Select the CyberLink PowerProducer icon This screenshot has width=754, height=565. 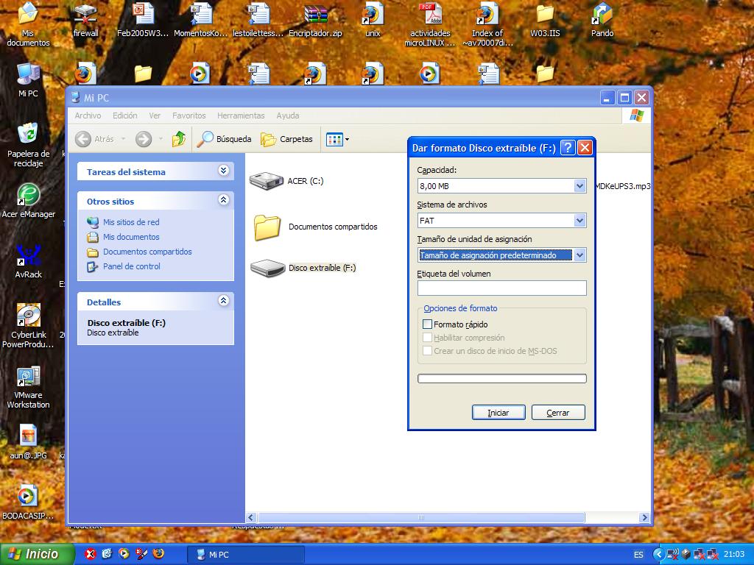point(28,326)
